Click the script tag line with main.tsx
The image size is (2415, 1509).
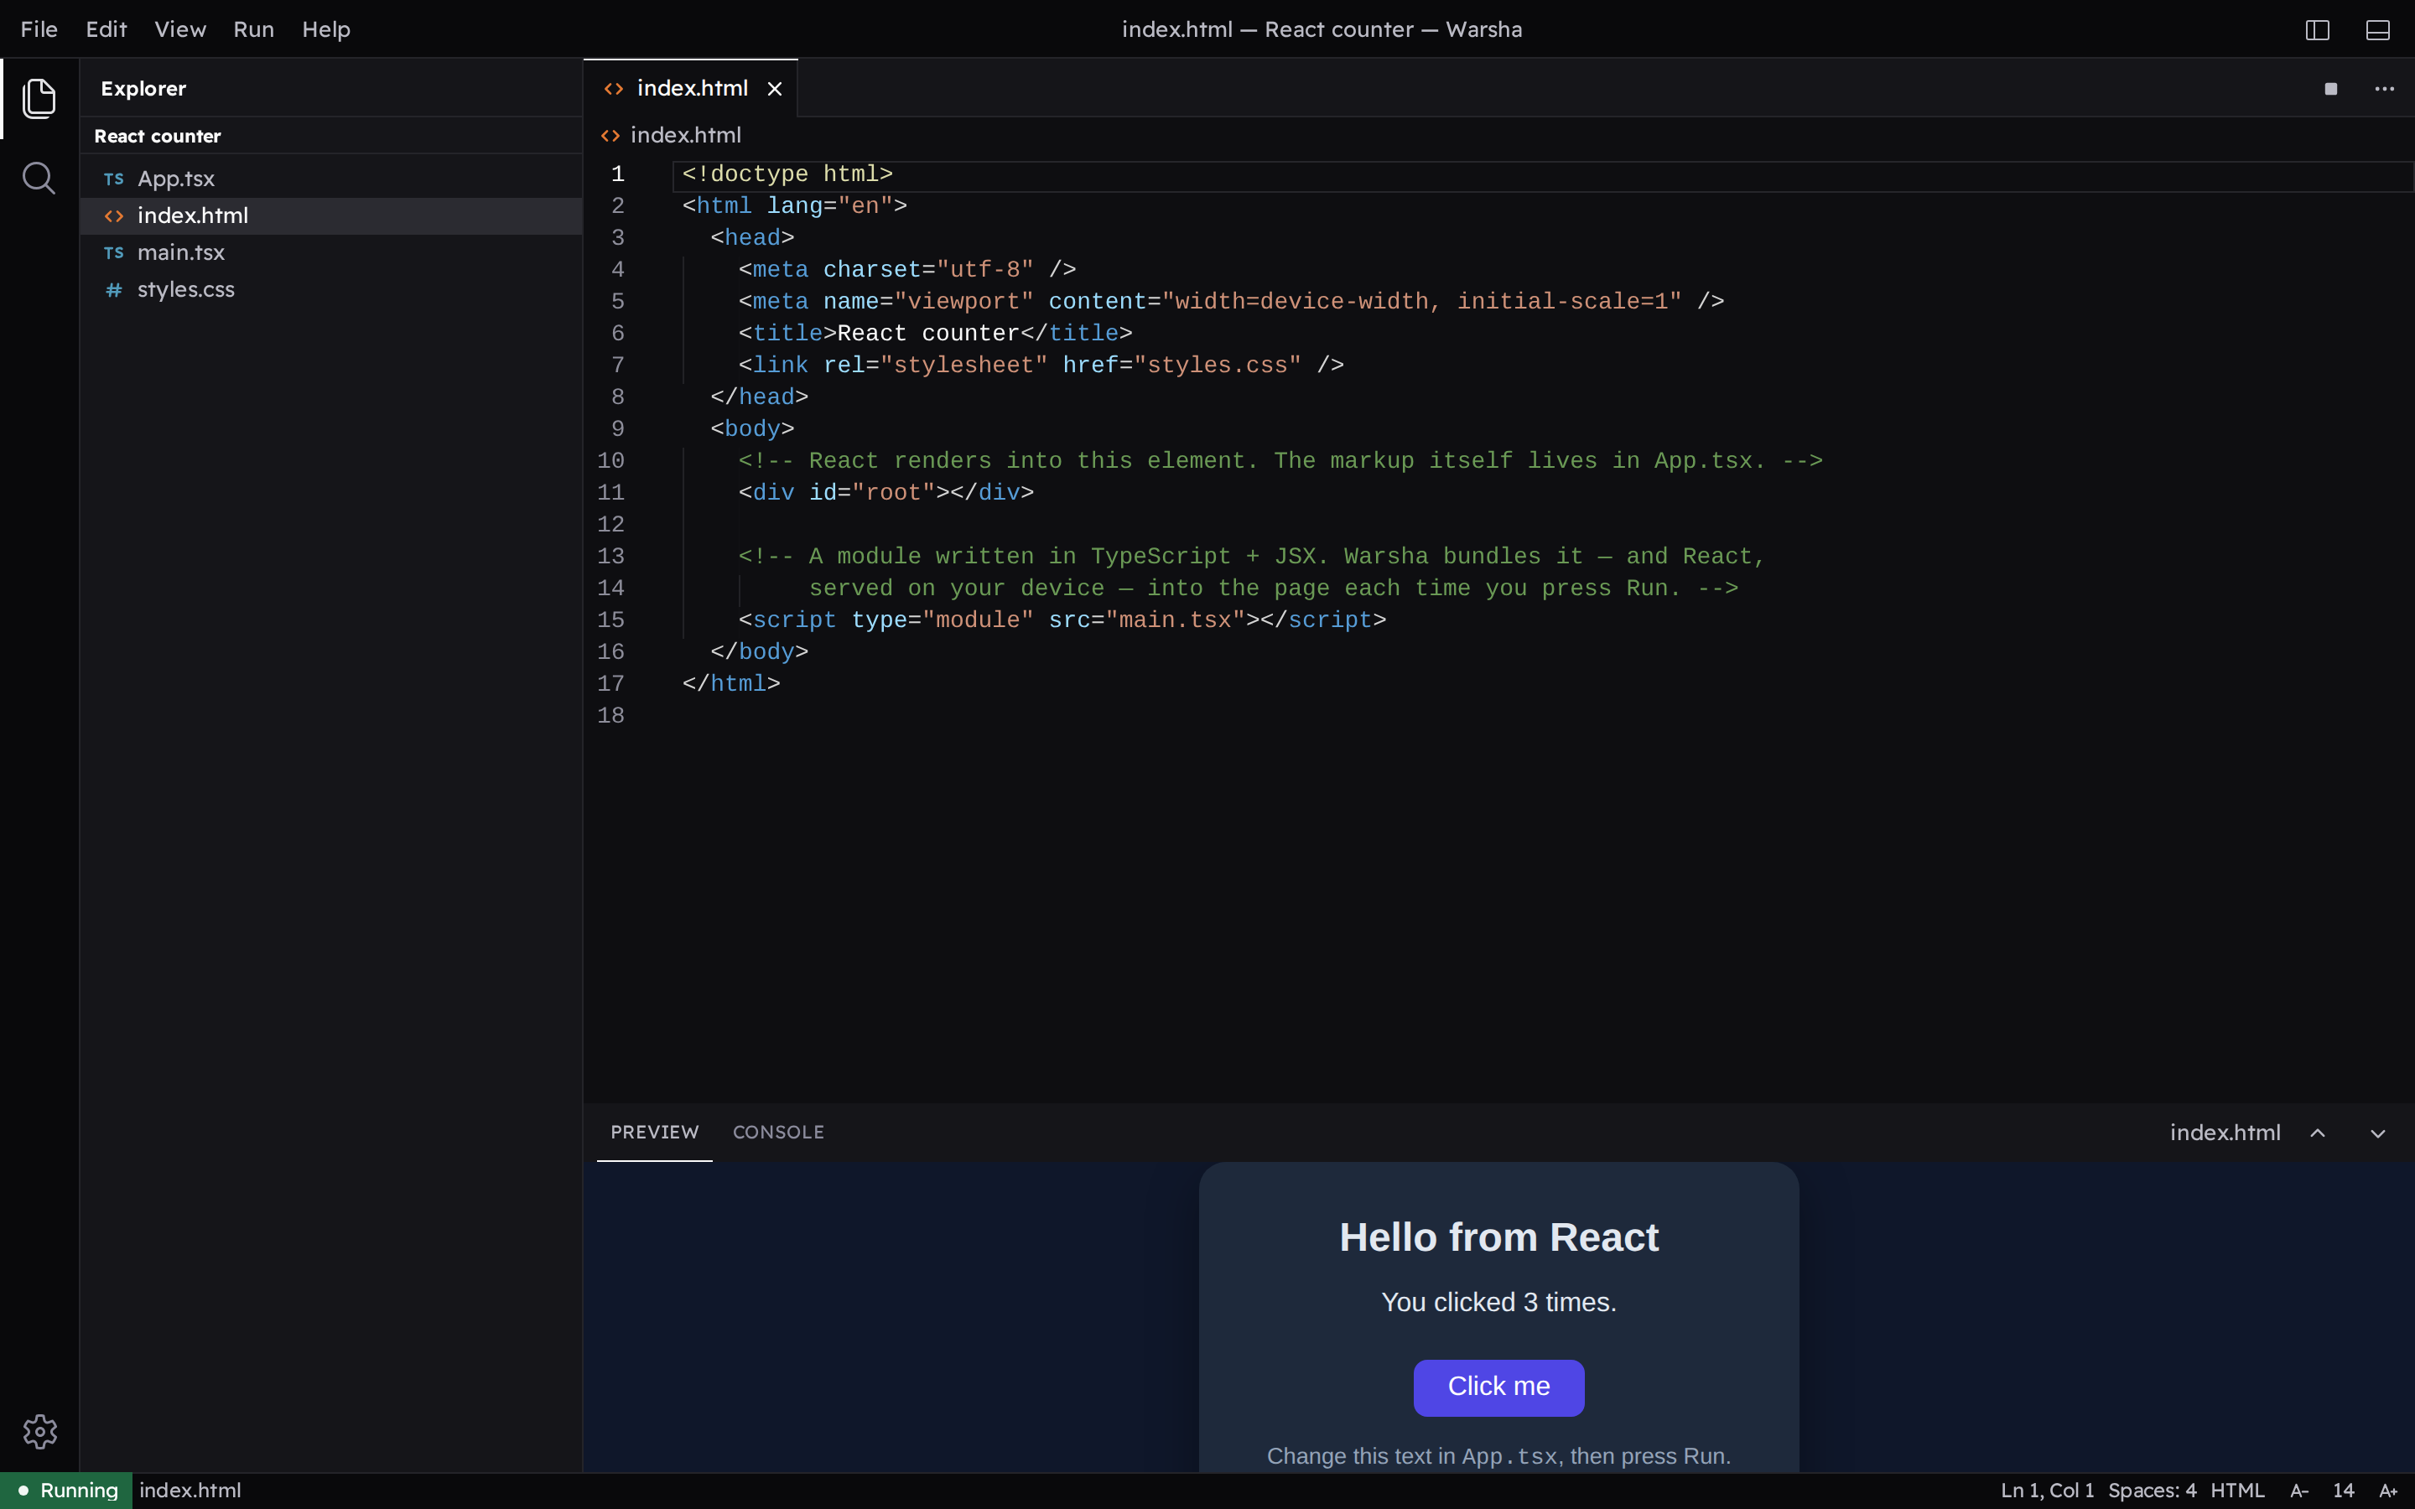pyautogui.click(x=1062, y=620)
